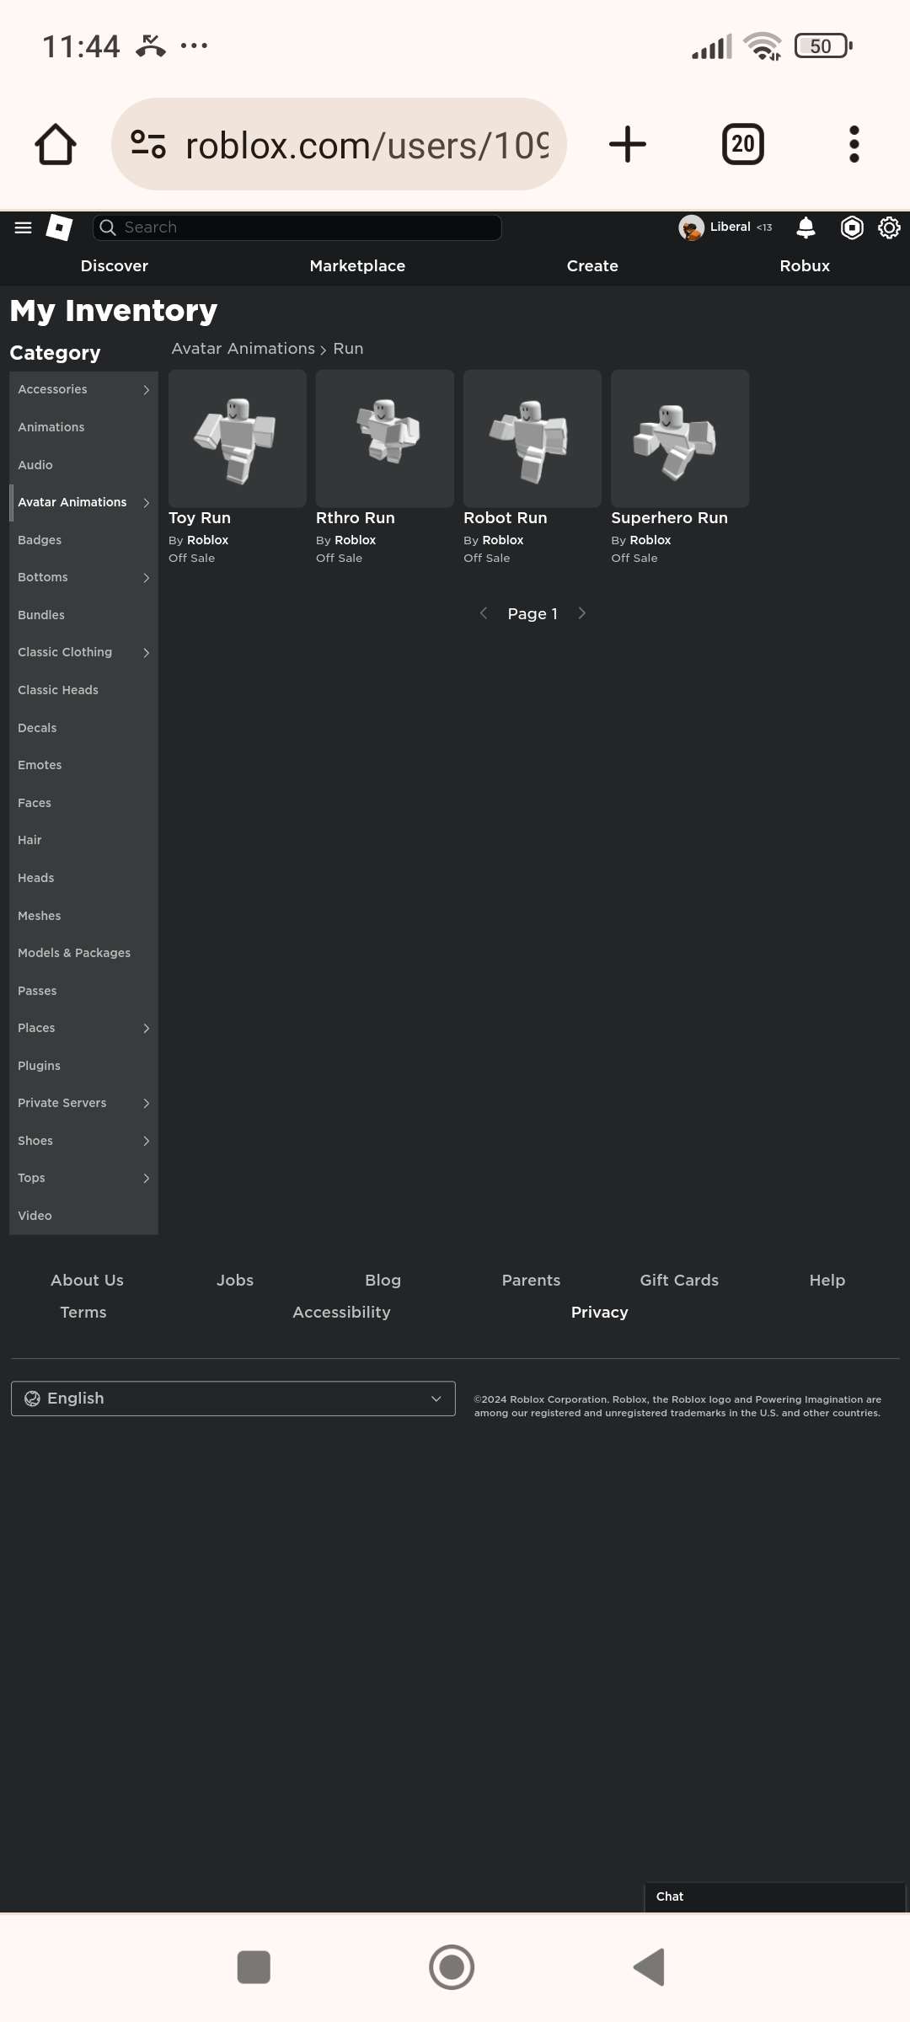
Task: Select the Decals category
Action: (83, 728)
